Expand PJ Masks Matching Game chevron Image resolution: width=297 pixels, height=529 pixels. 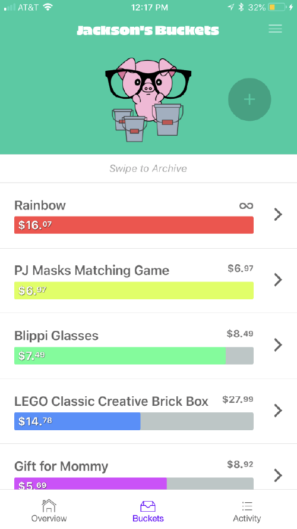(278, 280)
